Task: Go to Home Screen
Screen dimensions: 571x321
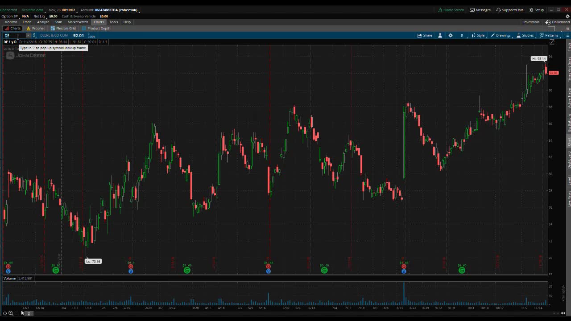Action: click(451, 10)
